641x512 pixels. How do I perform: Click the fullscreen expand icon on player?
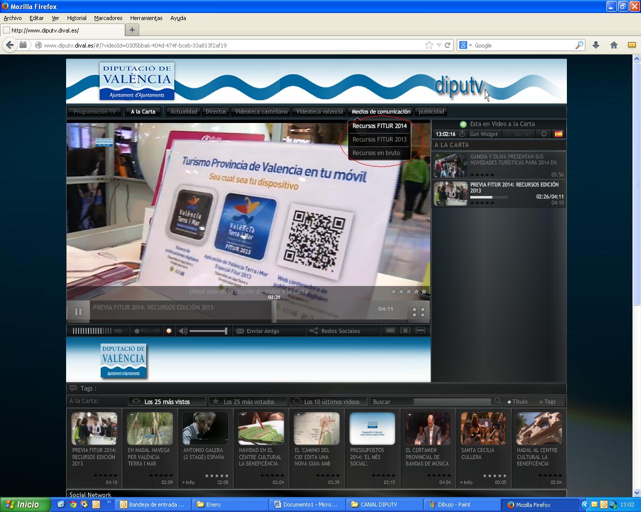419,312
